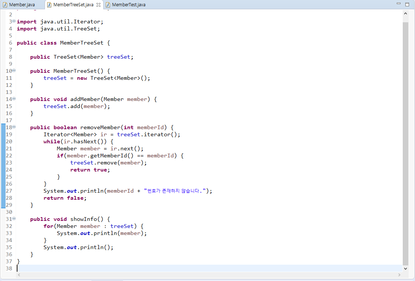Click the showInfo method name
Image resolution: width=415 pixels, height=281 pixels.
(84, 219)
